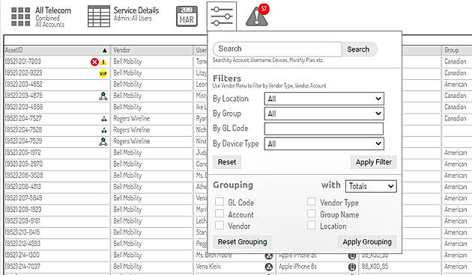Image resolution: width=472 pixels, height=275 pixels.
Task: Click the All Telecom title text
Action: click(53, 10)
